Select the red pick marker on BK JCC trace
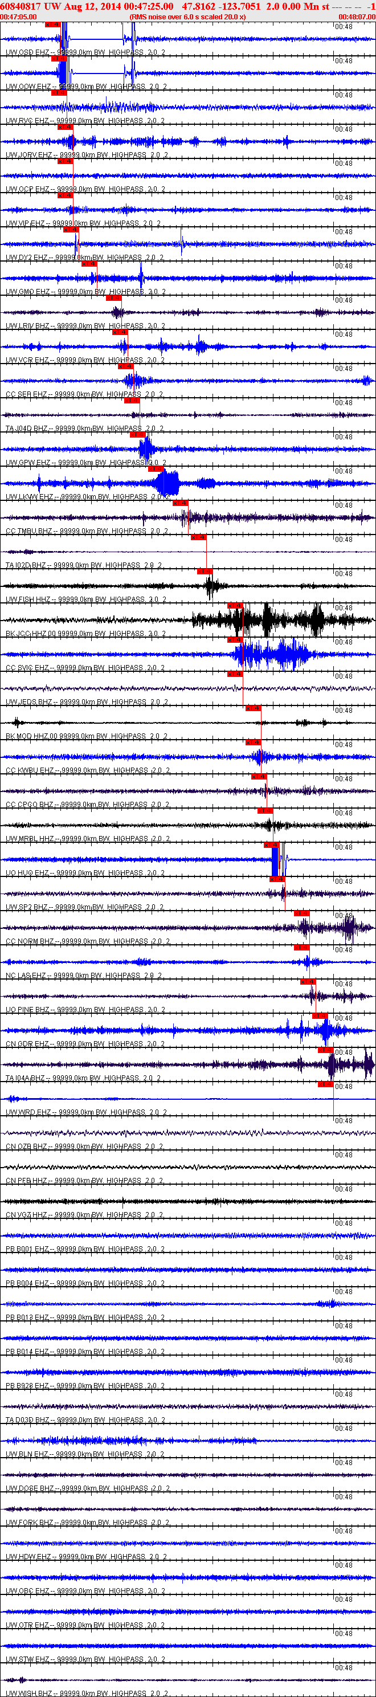This screenshot has height=1697, width=376. click(x=235, y=605)
